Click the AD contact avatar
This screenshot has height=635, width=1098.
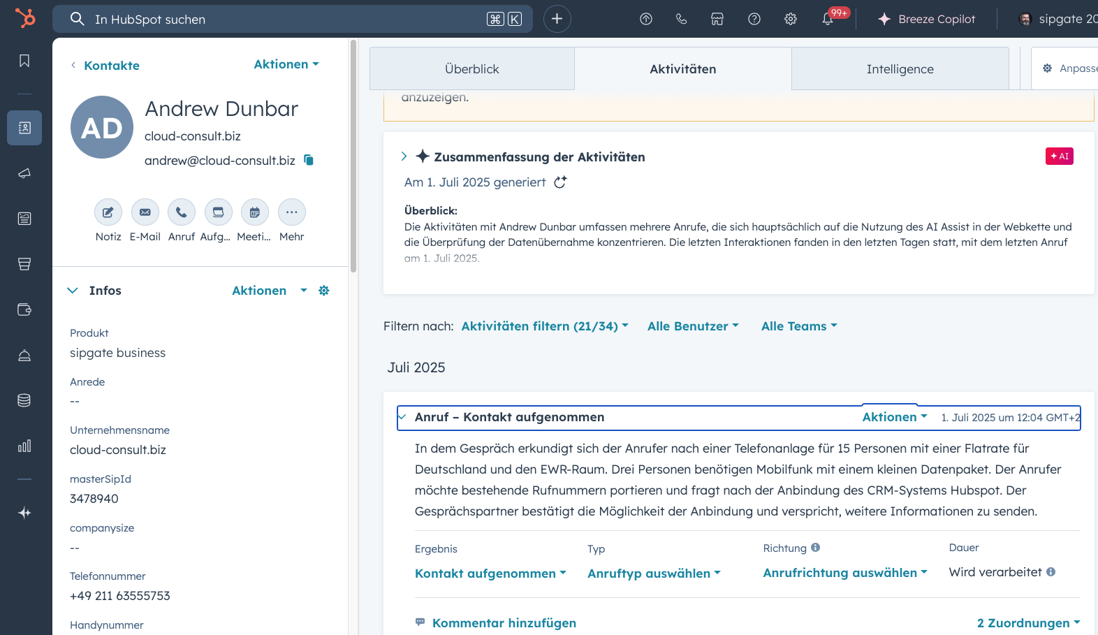coord(102,127)
